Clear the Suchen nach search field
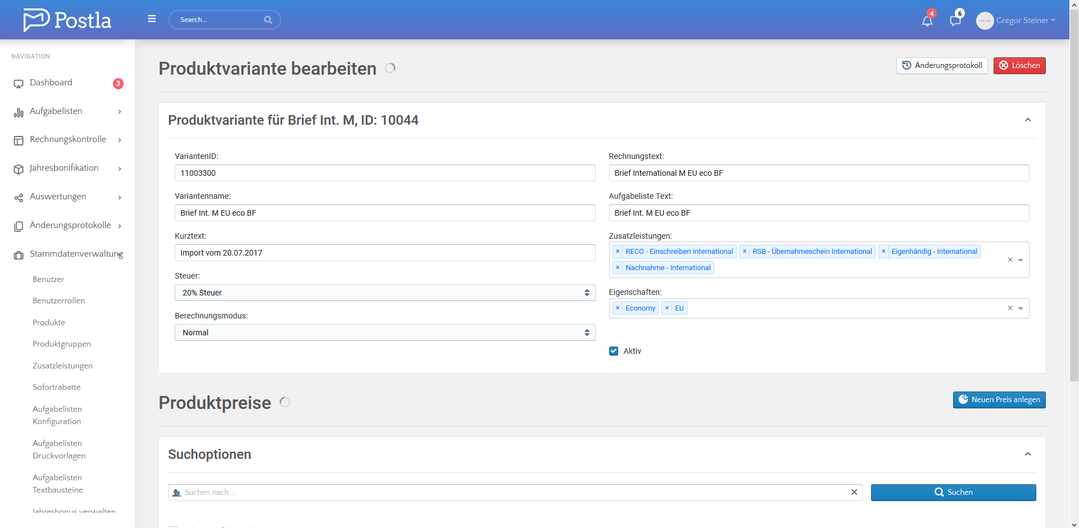Image resolution: width=1079 pixels, height=528 pixels. 854,493
